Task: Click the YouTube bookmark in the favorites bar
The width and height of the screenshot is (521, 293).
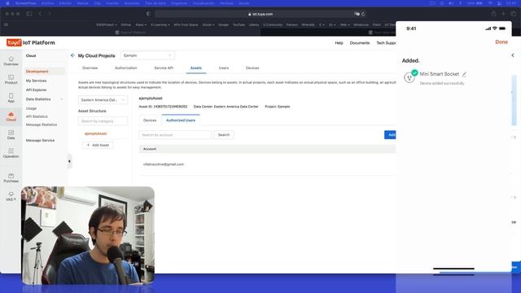Action: (239, 24)
